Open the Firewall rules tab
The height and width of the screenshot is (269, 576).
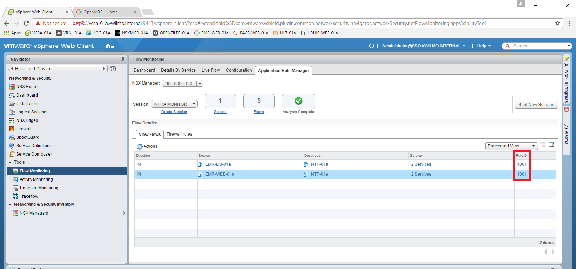[179, 134]
